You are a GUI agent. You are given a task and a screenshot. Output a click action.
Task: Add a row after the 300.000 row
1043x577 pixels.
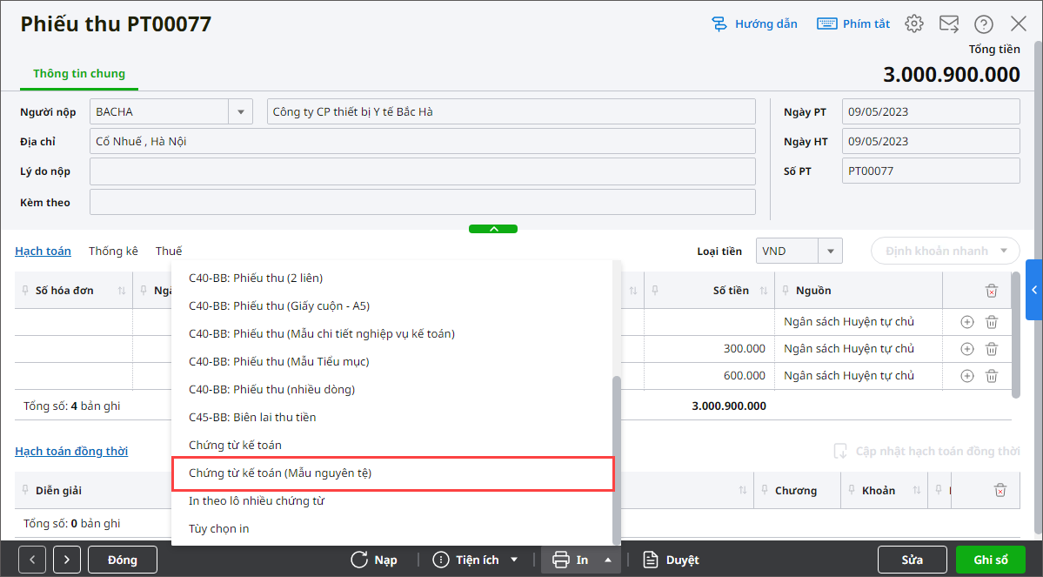[x=967, y=349]
